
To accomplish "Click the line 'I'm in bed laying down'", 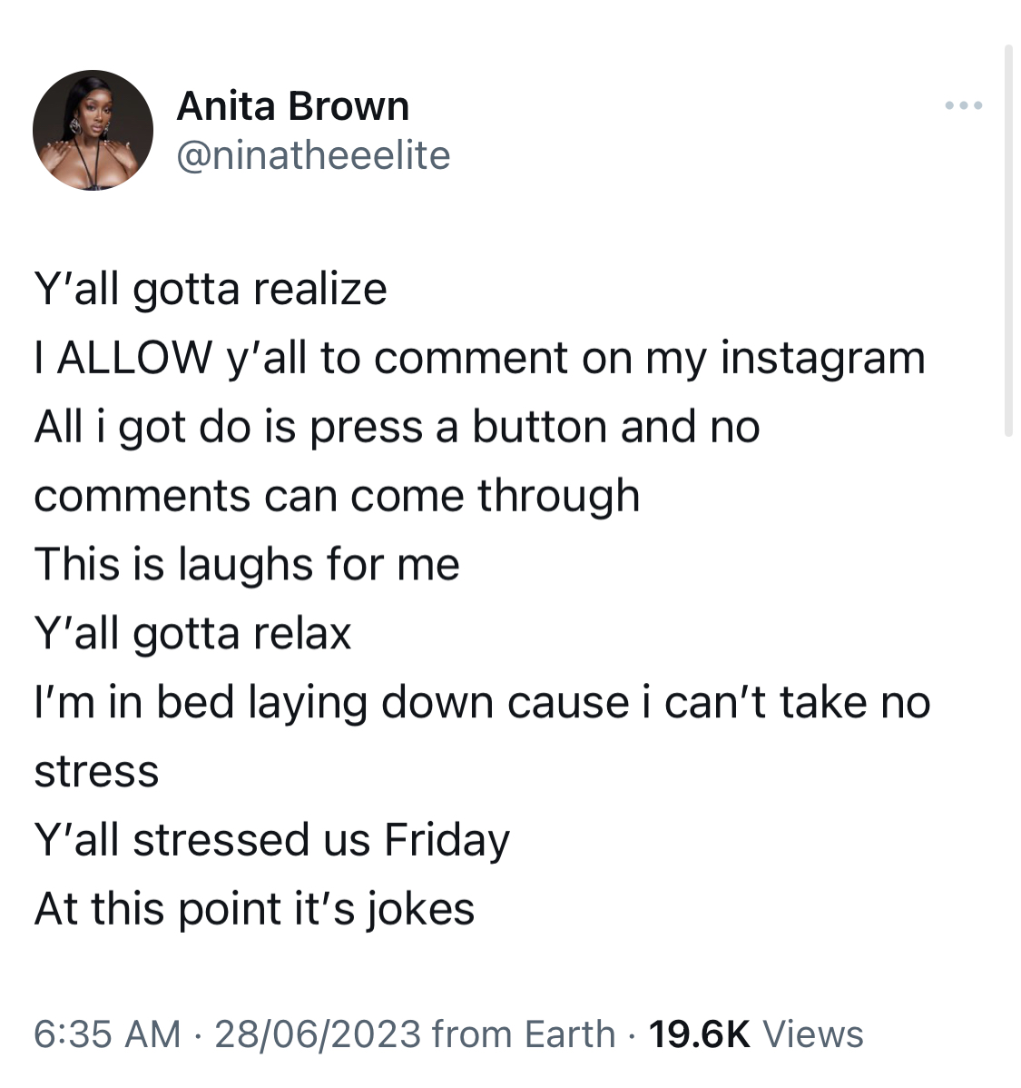I will coord(482,702).
